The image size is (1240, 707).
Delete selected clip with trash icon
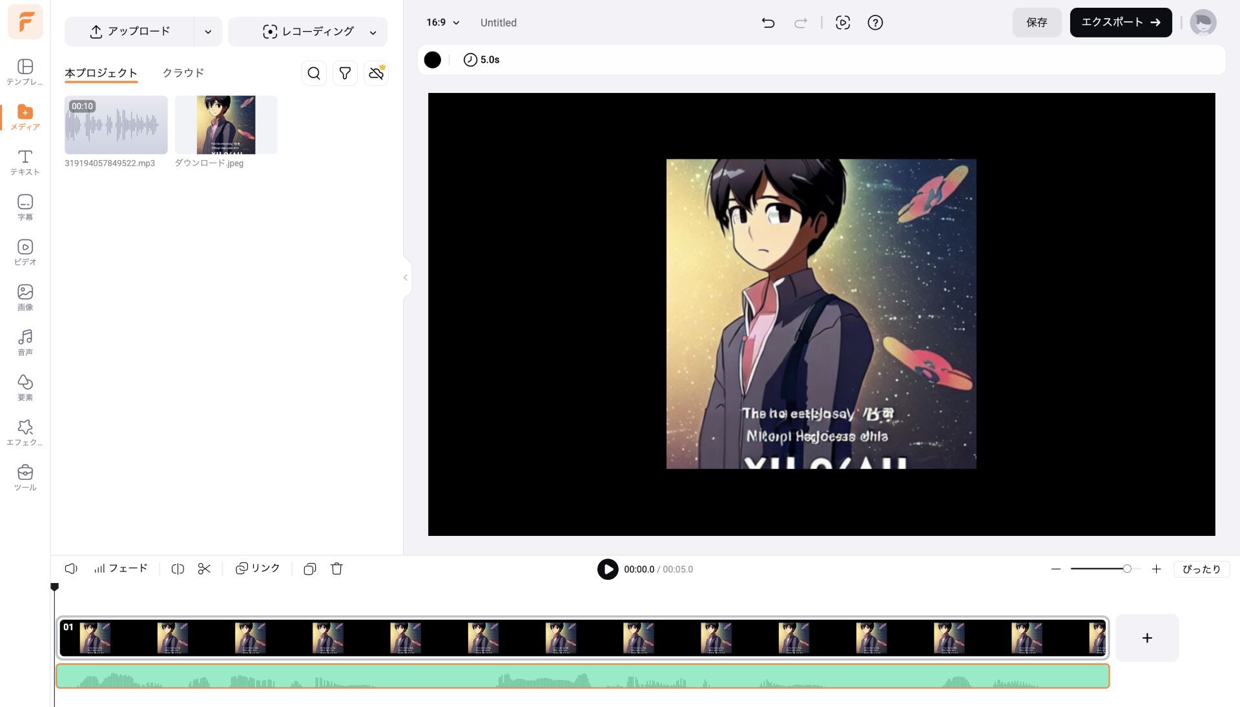[336, 569]
